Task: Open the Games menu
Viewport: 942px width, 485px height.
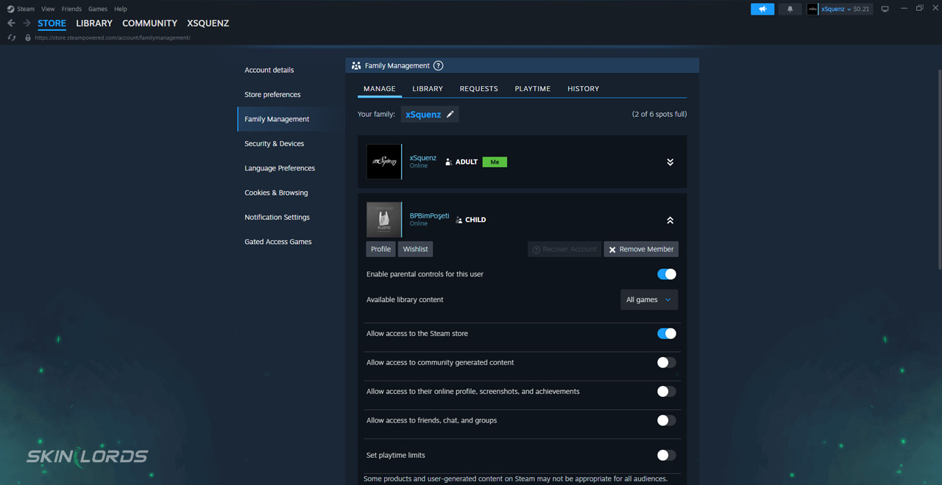Action: coord(98,9)
